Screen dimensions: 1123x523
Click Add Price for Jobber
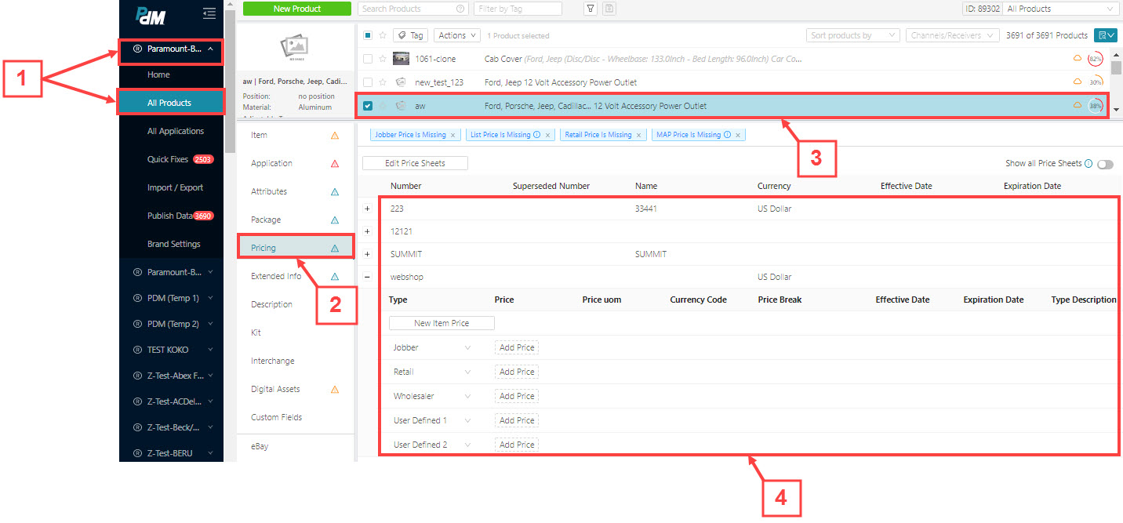tap(517, 347)
